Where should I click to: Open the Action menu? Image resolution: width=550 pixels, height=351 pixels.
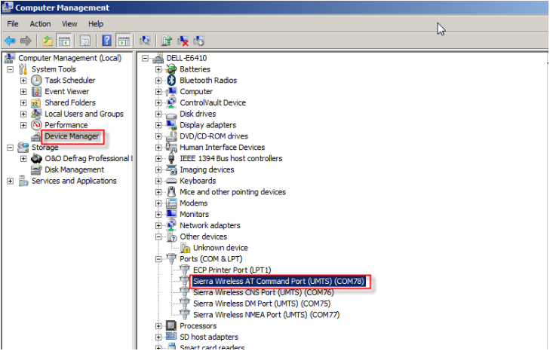click(40, 24)
